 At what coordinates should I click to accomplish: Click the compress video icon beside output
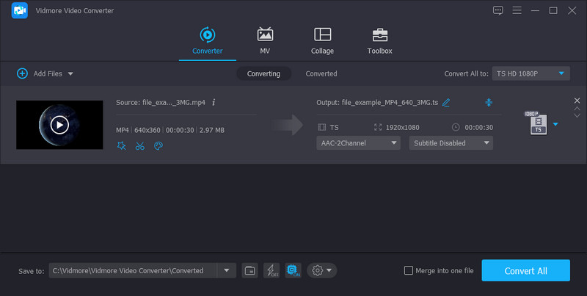pos(489,102)
